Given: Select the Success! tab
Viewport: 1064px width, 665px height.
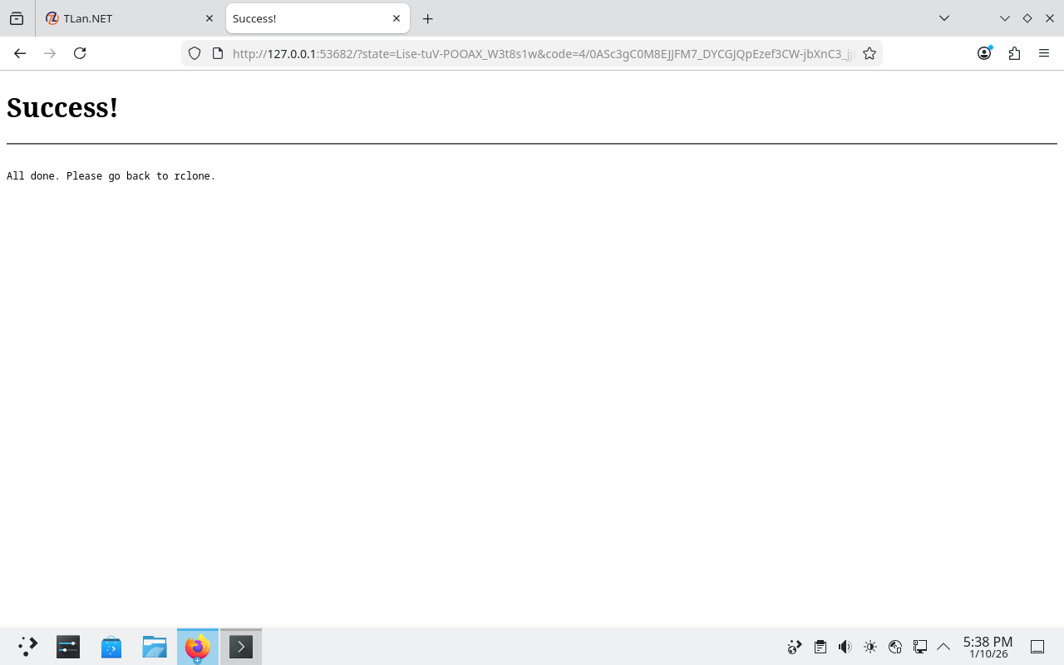Looking at the screenshot, I should point(308,18).
